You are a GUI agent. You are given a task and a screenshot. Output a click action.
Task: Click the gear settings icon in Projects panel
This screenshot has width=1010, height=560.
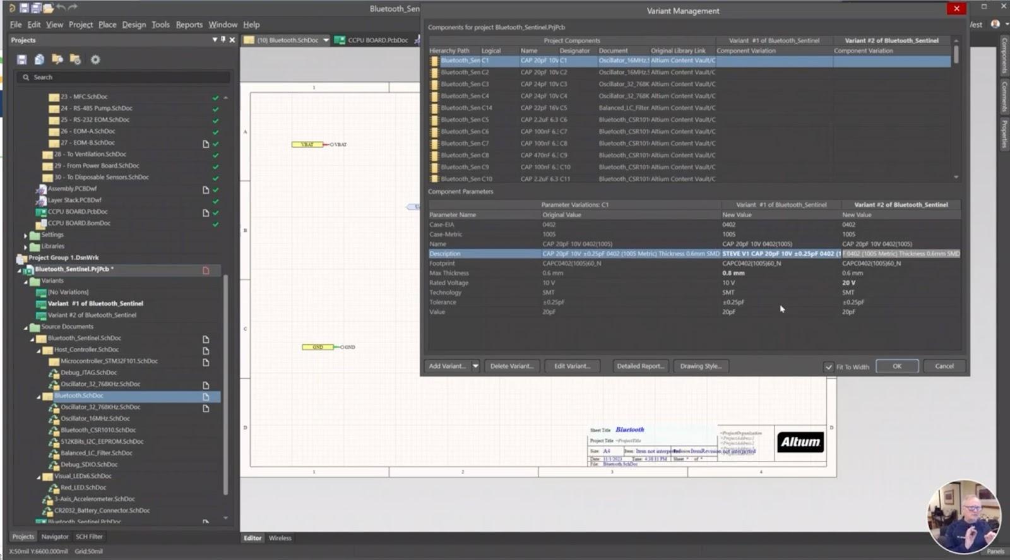(x=95, y=59)
